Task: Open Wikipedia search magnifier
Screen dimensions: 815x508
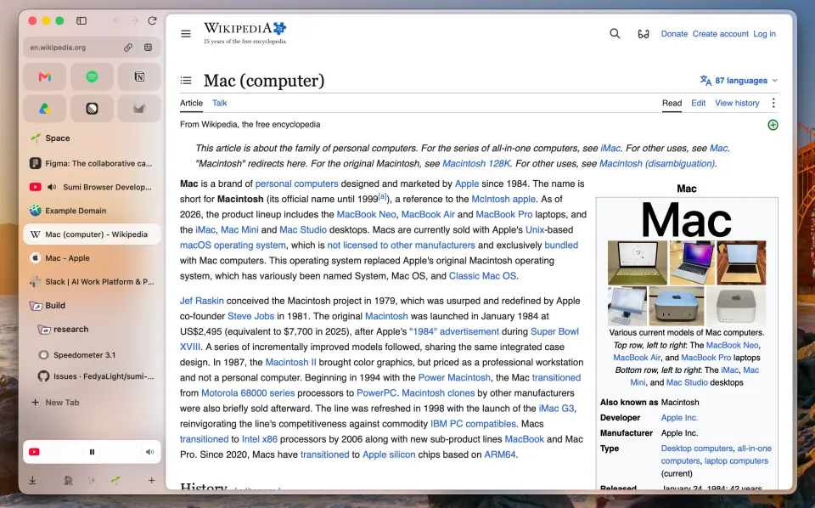Action: pos(615,34)
